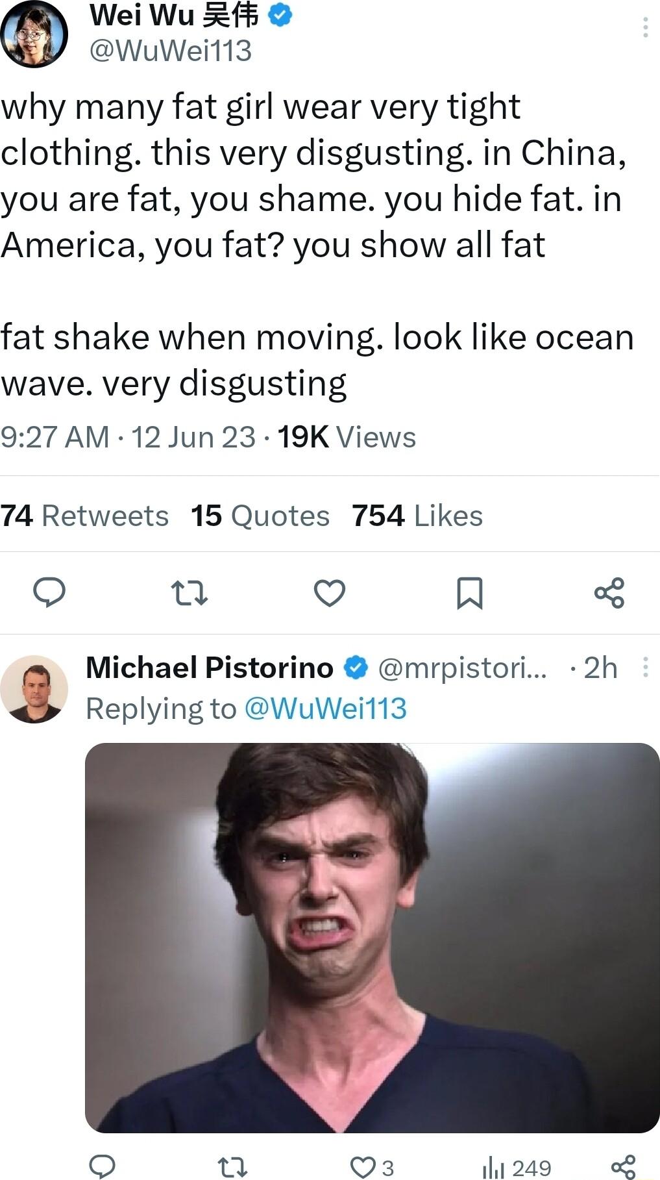Open @WuWei113 from the replying-to text
Viewport: 660px width, 1180px height.
tap(328, 709)
